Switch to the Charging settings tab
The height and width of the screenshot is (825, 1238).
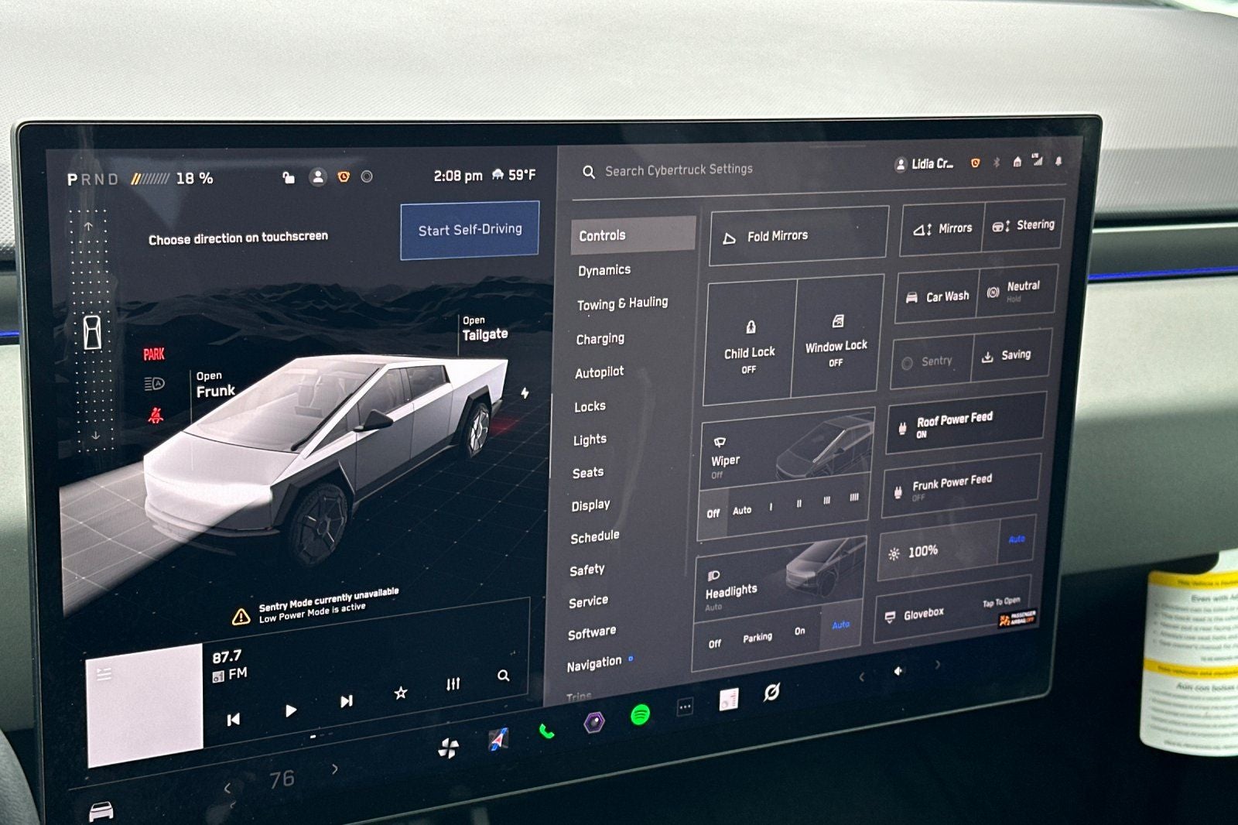pyautogui.click(x=600, y=338)
